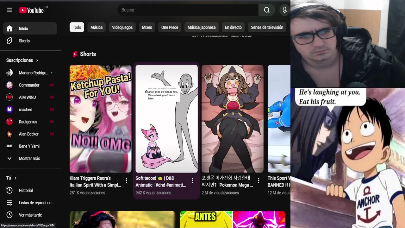Open options for Pokemon Mega short

[x=259, y=180]
